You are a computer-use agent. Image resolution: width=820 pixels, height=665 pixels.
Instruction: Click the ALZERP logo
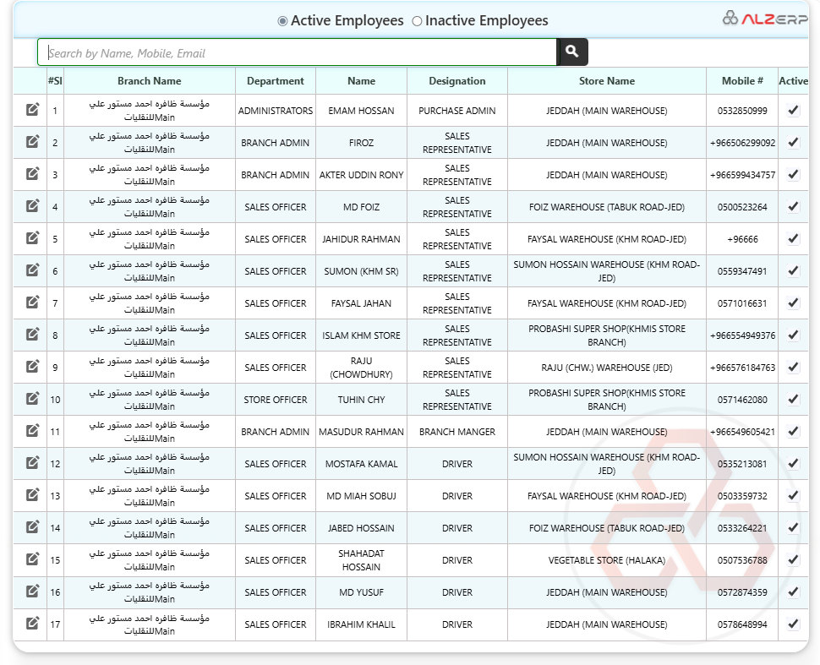[x=765, y=19]
